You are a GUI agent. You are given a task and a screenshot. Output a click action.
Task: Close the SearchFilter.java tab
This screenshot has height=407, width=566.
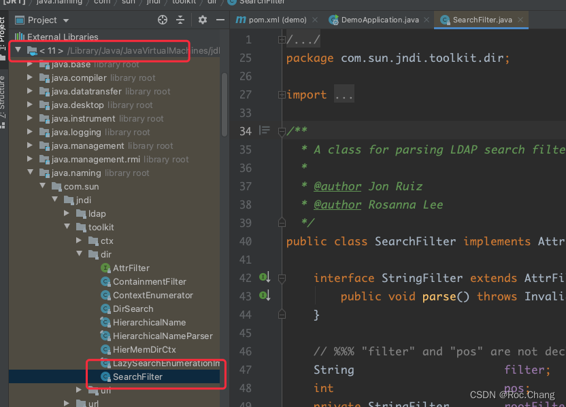520,20
